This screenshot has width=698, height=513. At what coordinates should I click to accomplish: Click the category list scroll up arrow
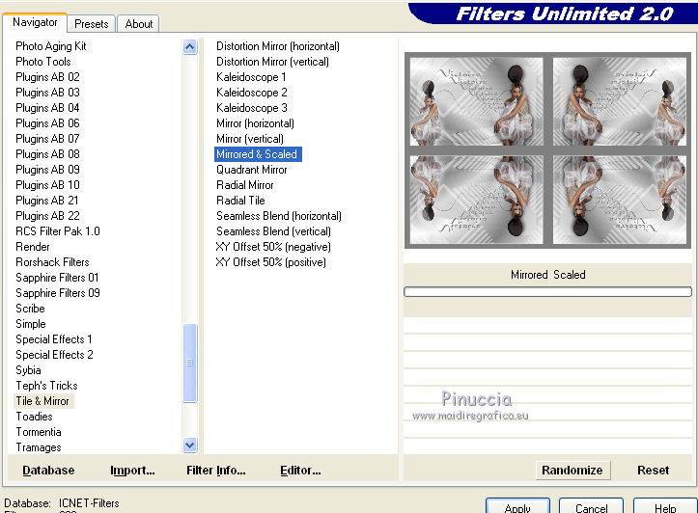pyautogui.click(x=190, y=46)
